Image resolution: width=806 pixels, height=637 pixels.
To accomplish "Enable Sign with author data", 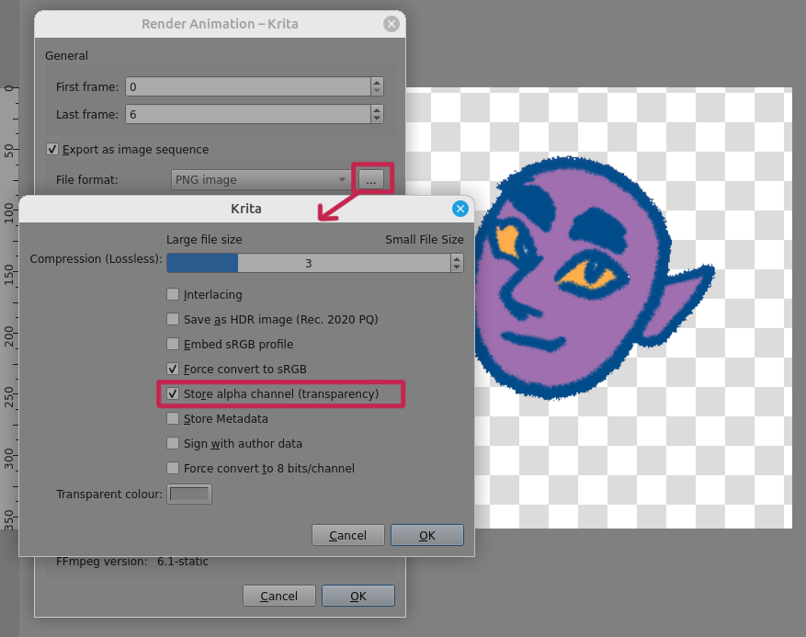I will (x=172, y=443).
